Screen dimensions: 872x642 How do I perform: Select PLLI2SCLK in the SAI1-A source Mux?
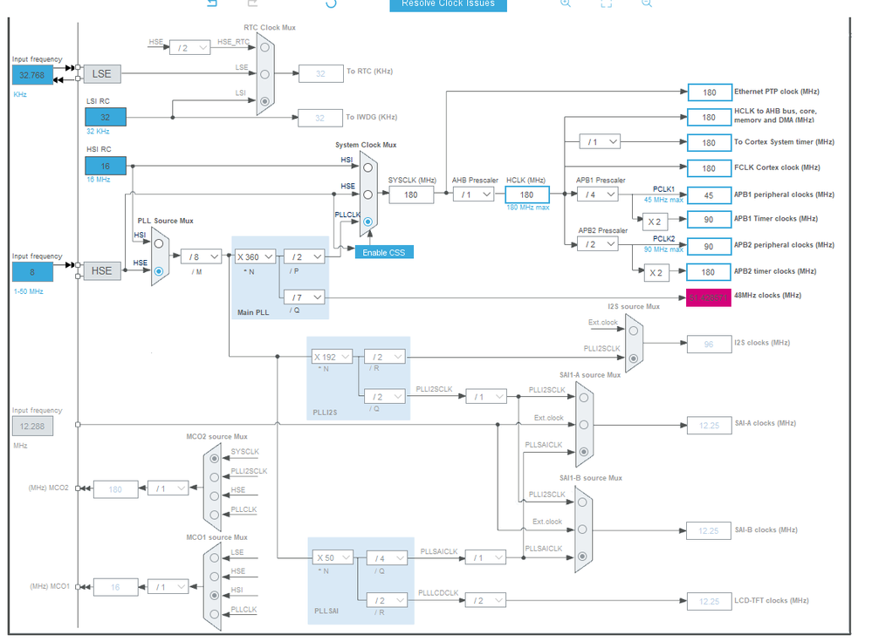point(583,398)
